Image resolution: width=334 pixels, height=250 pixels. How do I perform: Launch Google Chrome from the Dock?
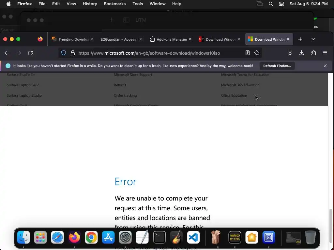[91, 237]
